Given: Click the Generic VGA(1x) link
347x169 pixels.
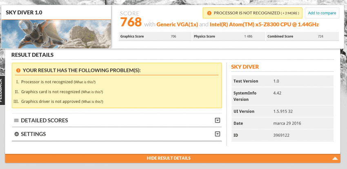Looking at the screenshot, I should pyautogui.click(x=177, y=24).
